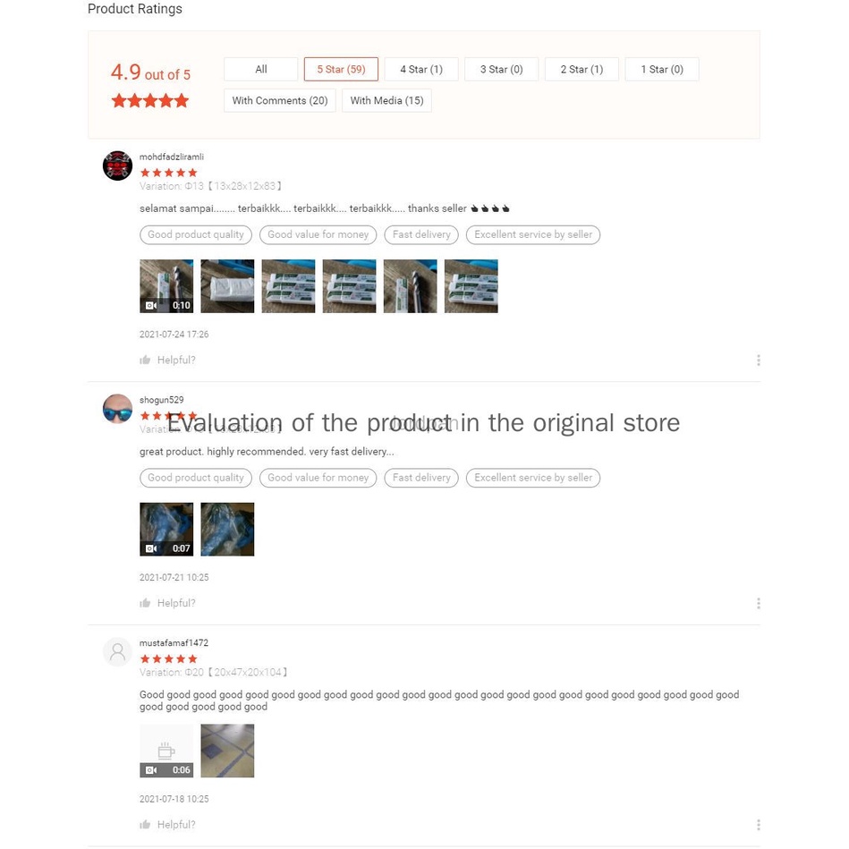Play the 0:10 video in first review
Image resolution: width=849 pixels, height=849 pixels.
[x=166, y=286]
